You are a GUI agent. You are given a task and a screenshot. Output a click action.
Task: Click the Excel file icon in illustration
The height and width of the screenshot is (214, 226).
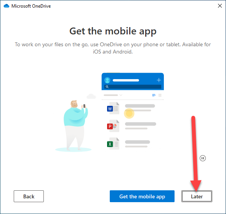[113, 144]
